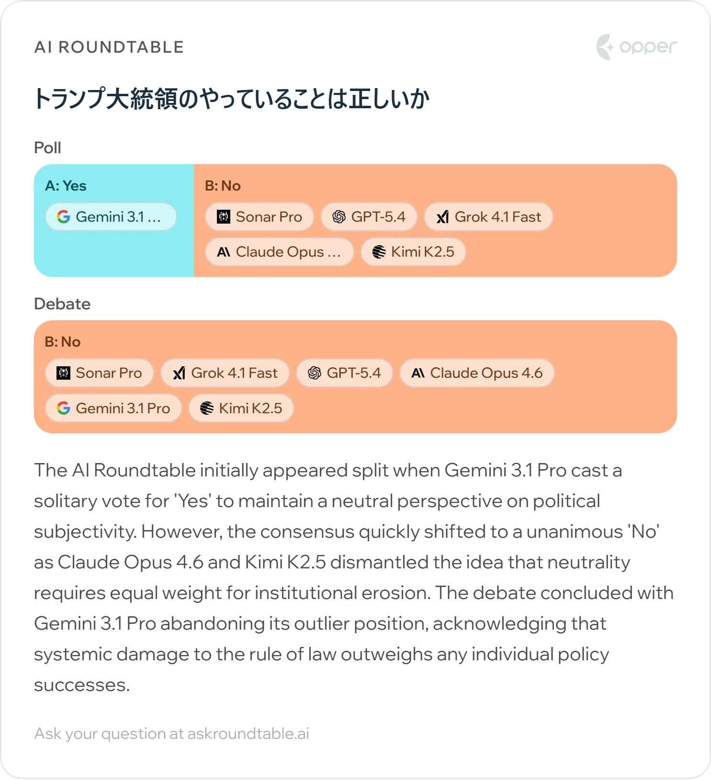Click the Japanese question heading about Trump
Image resolution: width=711 pixels, height=780 pixels.
pyautogui.click(x=232, y=99)
